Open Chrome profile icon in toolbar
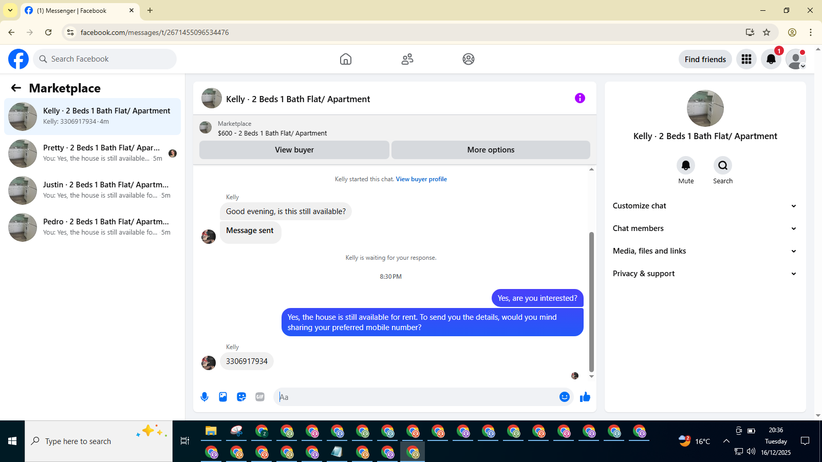 tap(792, 32)
